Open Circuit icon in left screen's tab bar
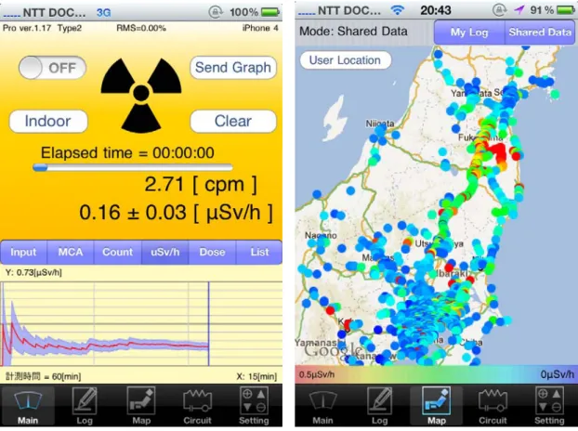Viewport: 578px width, 431px height. (198, 406)
